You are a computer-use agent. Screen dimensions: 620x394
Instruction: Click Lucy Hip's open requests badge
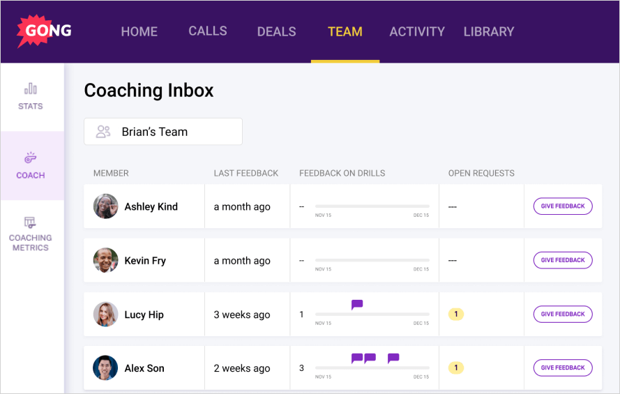pyautogui.click(x=456, y=315)
